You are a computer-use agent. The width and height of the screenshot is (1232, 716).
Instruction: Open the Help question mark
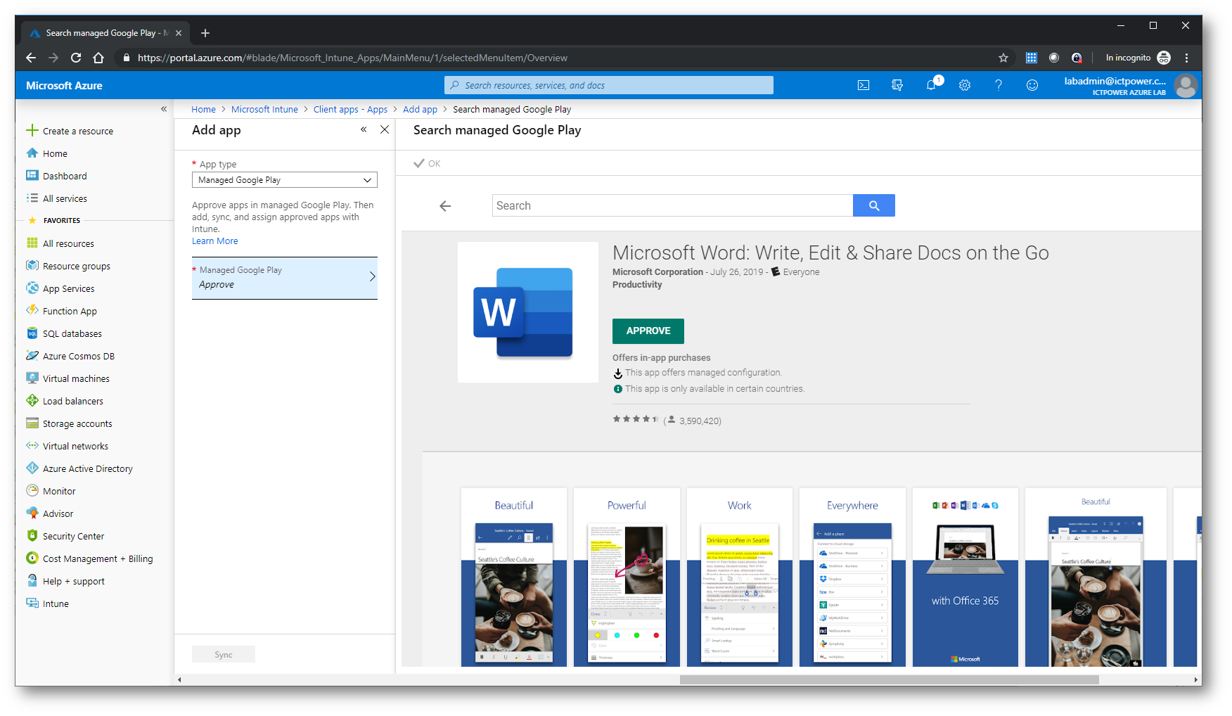pos(999,85)
